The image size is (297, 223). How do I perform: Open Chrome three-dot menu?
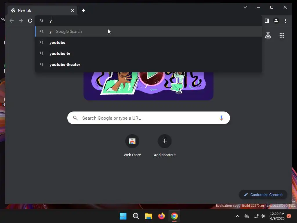point(285,21)
